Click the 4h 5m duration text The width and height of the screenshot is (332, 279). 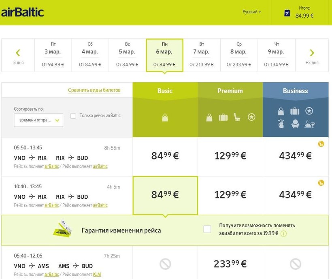(113, 187)
